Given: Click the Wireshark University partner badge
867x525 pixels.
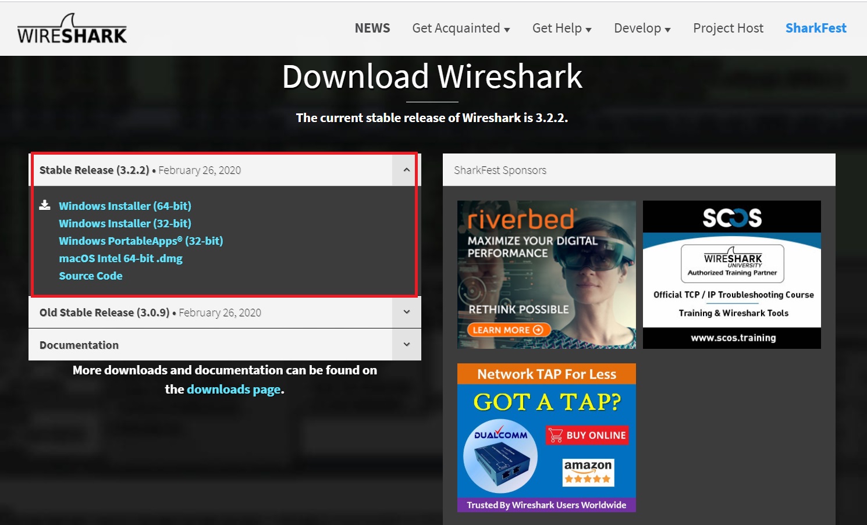Looking at the screenshot, I should (732, 264).
